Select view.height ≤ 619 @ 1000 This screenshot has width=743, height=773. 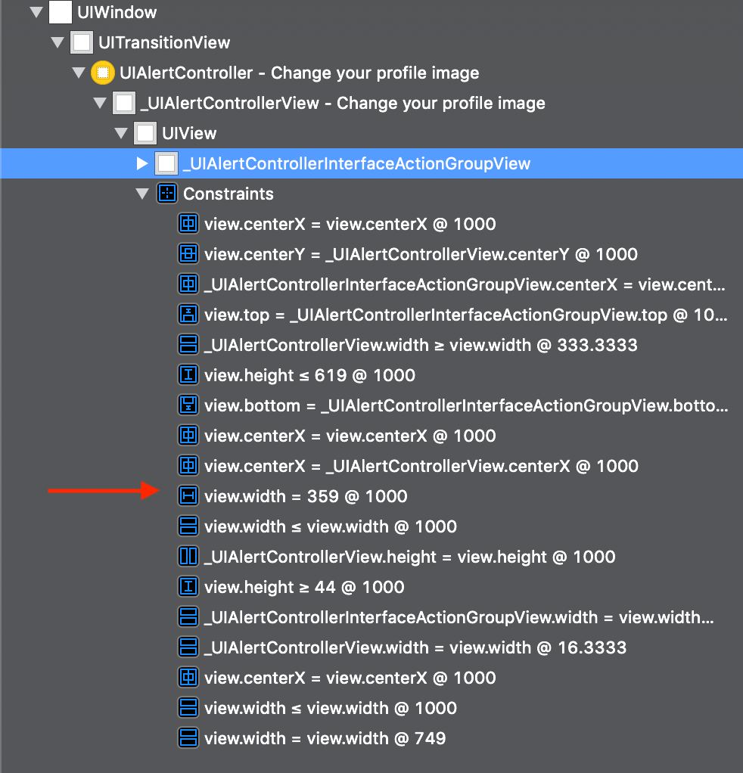click(x=309, y=375)
